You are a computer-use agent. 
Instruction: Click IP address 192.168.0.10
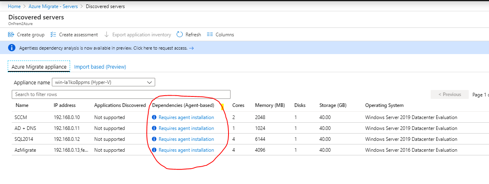[x=67, y=117]
